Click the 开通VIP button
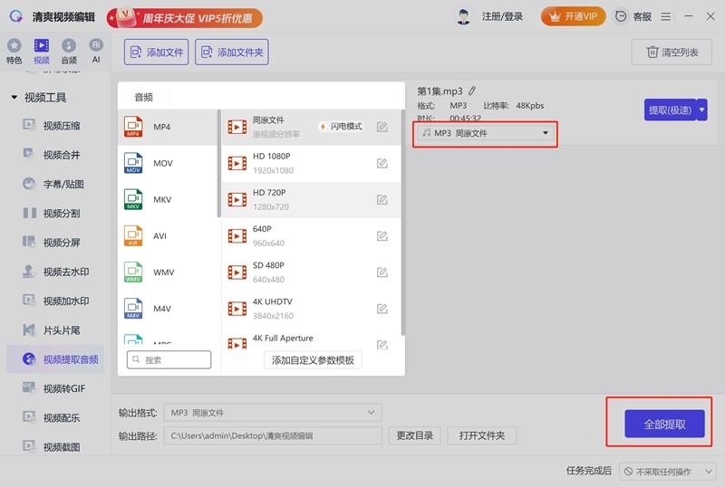Image resolution: width=725 pixels, height=487 pixels. [x=573, y=16]
